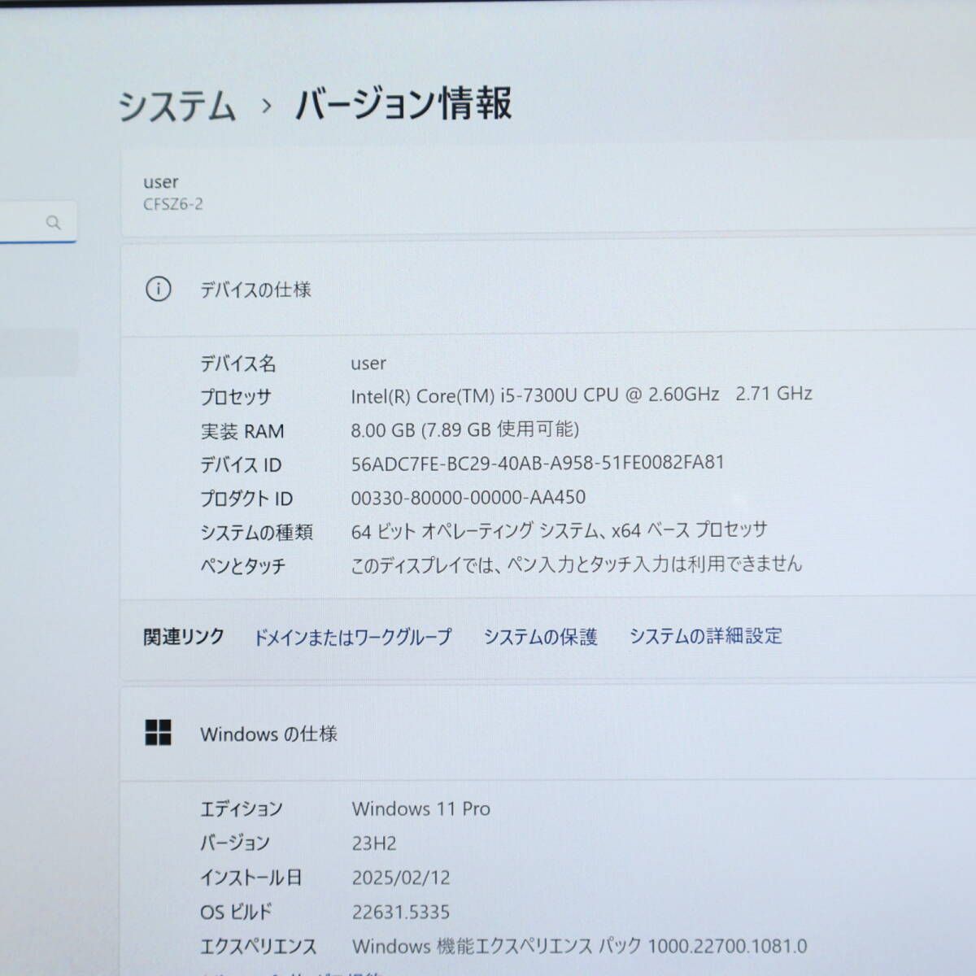Select the device ID 56ADC7FE value
Image resolution: width=976 pixels, height=976 pixels.
[x=538, y=463]
